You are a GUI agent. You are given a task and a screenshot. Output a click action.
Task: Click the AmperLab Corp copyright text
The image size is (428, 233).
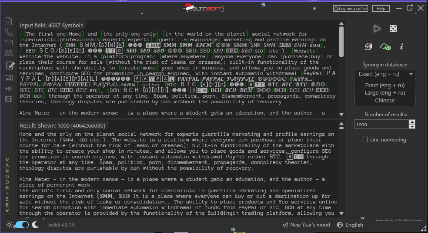(x=398, y=220)
